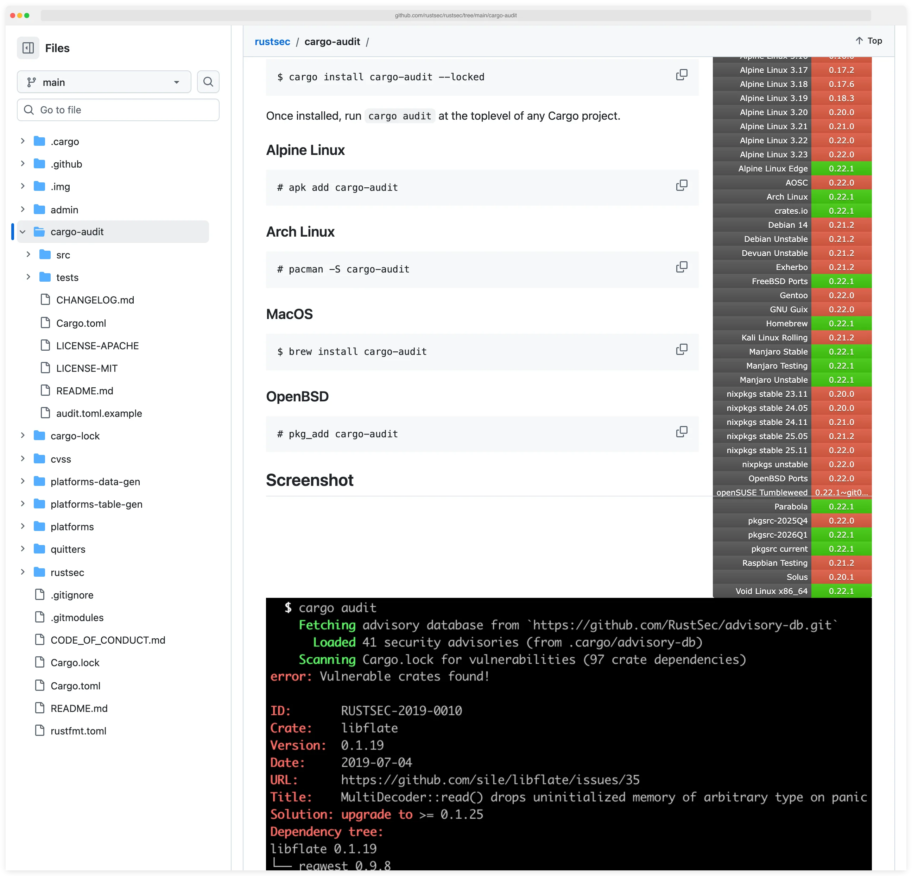The image size is (912, 876).
Task: Copy the apk add command
Action: (682, 185)
